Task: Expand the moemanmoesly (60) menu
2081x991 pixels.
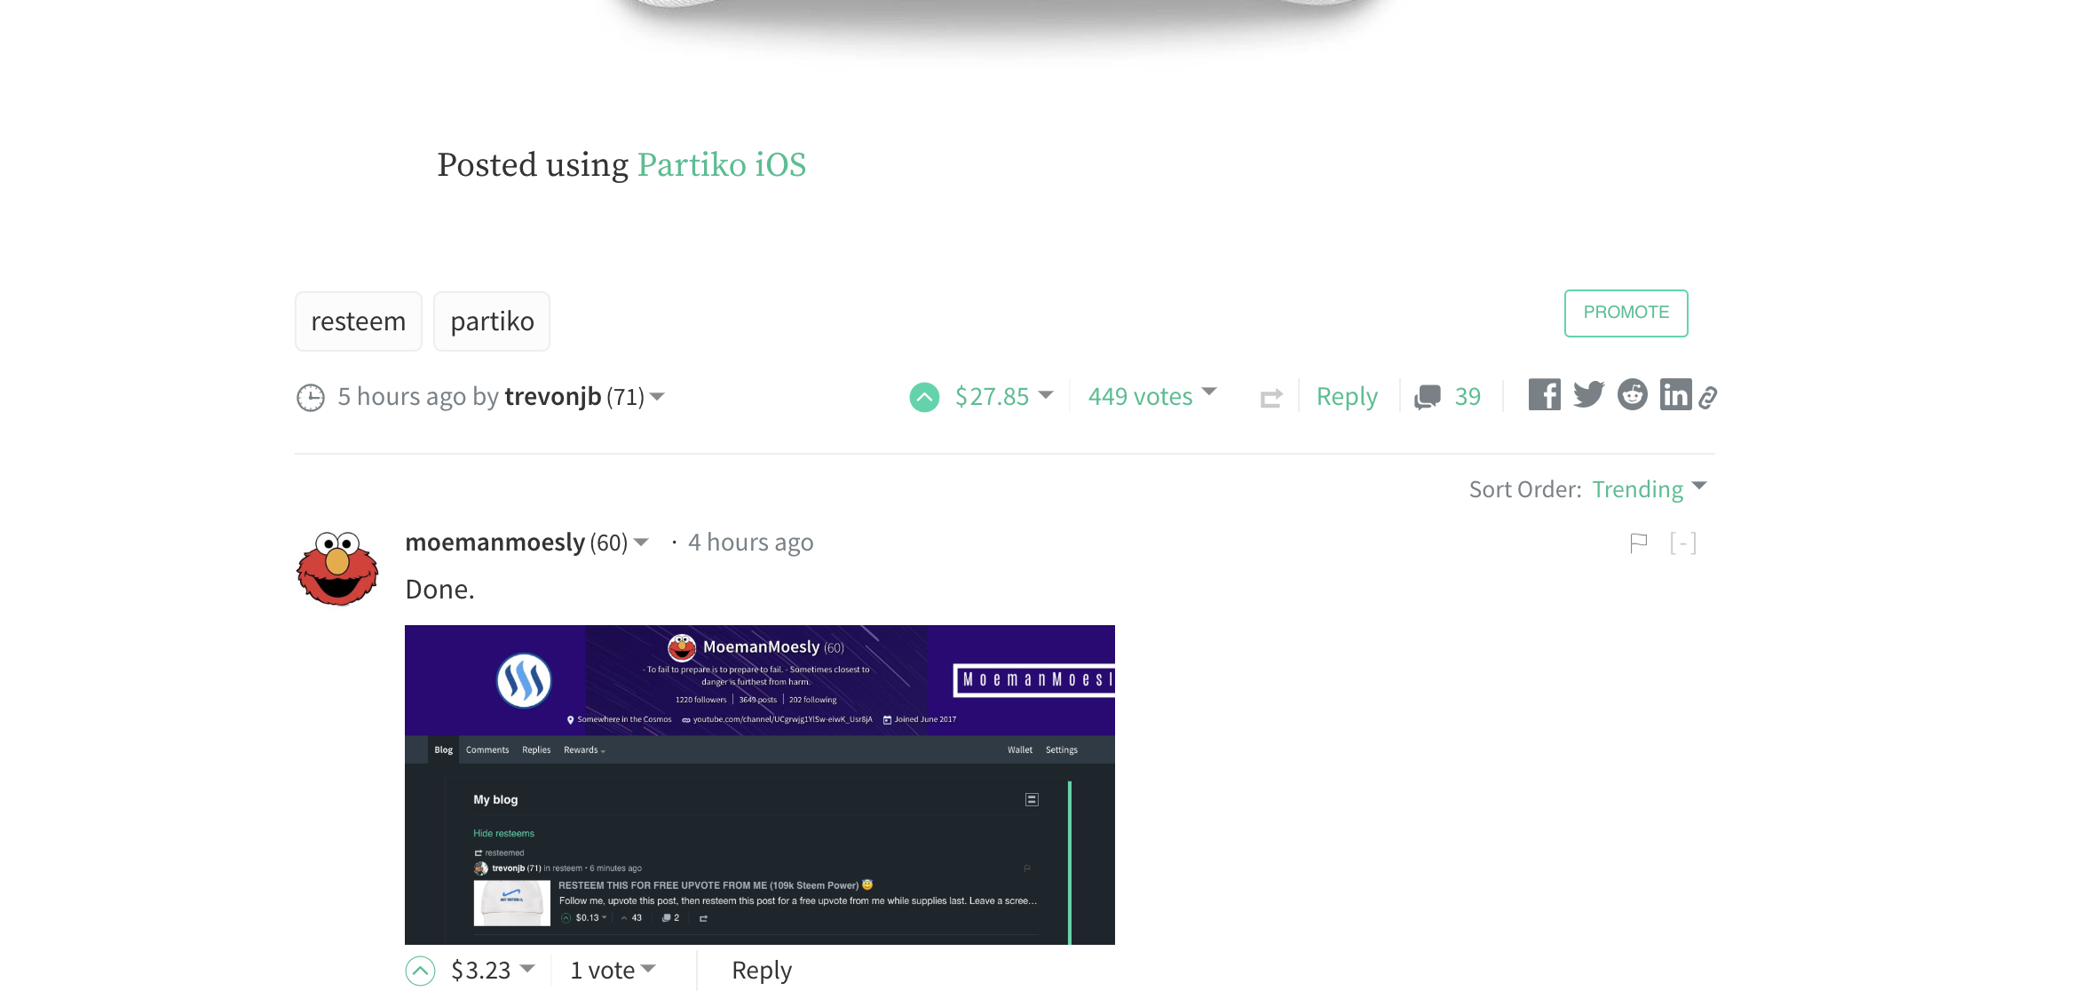Action: tap(642, 542)
